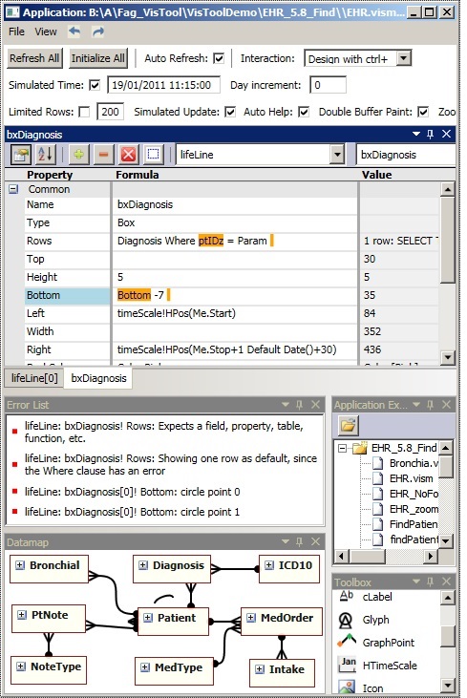Image resolution: width=467 pixels, height=698 pixels.
Task: Click the back arrow icon in menu bar
Action: coord(74,32)
